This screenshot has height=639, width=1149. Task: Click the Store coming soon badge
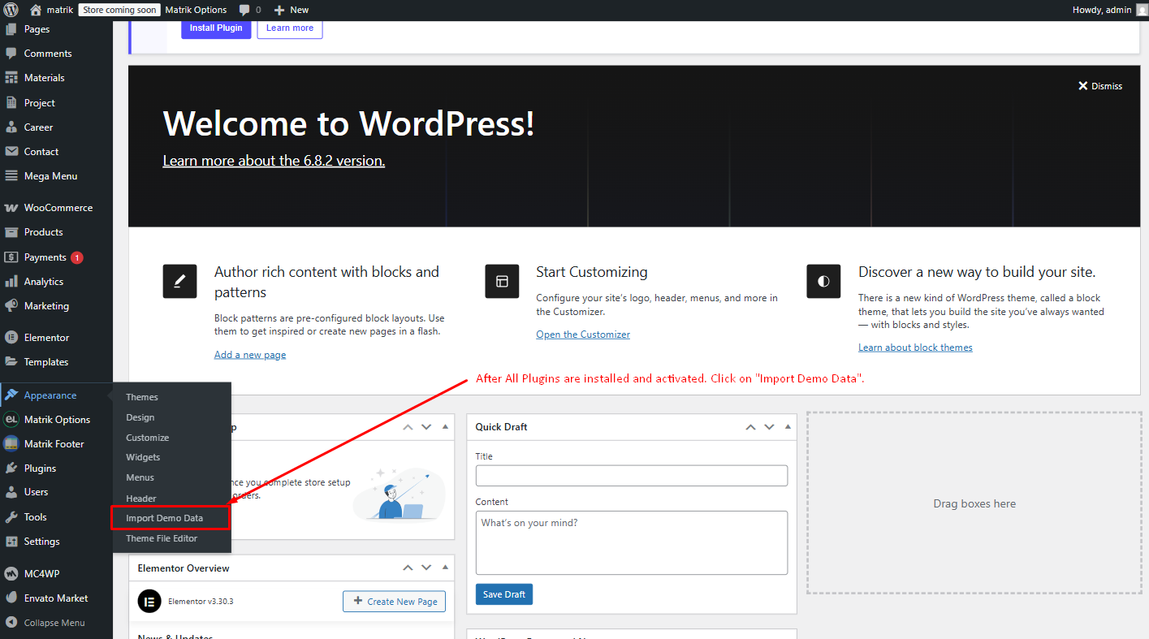tap(119, 10)
